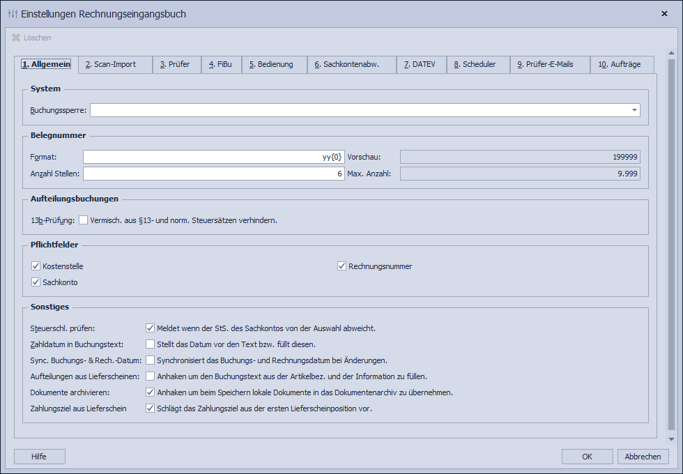Viewport: 683px width, 474px height.
Task: Click the Abbrechen button
Action: click(x=643, y=457)
